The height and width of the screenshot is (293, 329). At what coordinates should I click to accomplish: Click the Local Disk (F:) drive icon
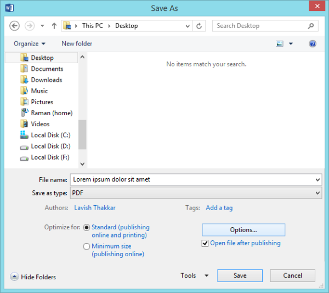(24, 158)
